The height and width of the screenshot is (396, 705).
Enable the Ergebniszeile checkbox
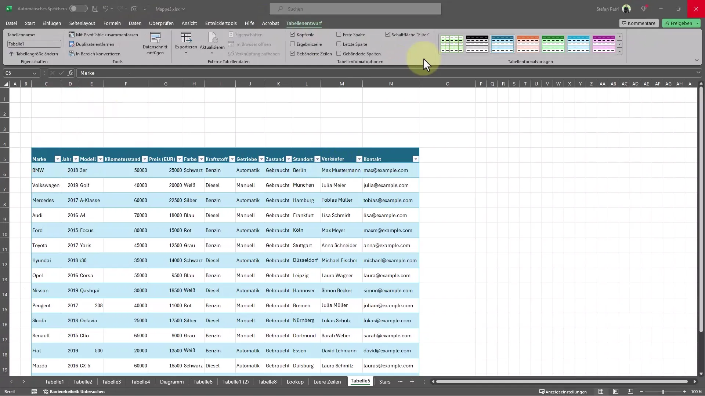pos(293,44)
